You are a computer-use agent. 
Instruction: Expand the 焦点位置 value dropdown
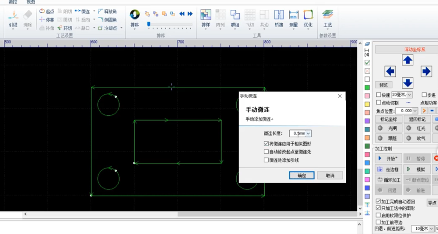415,111
